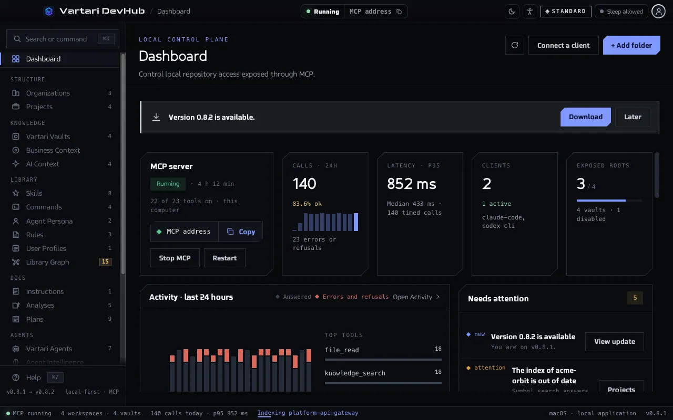
Task: Toggle the Sleep allowed setting
Action: click(x=621, y=12)
